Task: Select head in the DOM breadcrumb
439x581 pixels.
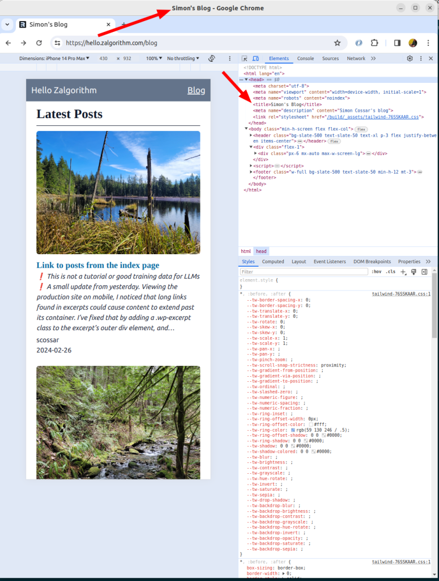Action: coord(261,251)
